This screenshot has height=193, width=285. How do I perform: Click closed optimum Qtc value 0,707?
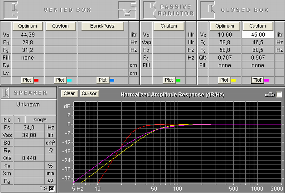tap(225, 58)
